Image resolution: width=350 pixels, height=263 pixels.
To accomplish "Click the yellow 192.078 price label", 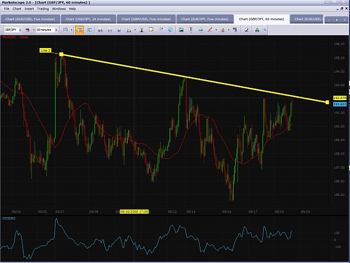I will pos(340,98).
